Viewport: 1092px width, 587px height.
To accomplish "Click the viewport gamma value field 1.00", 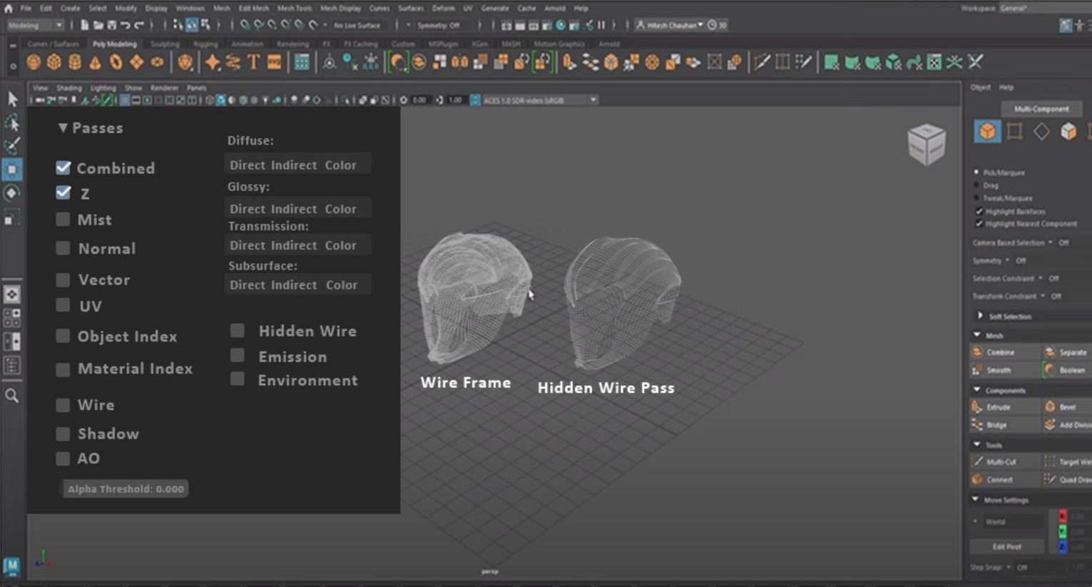I will (455, 100).
